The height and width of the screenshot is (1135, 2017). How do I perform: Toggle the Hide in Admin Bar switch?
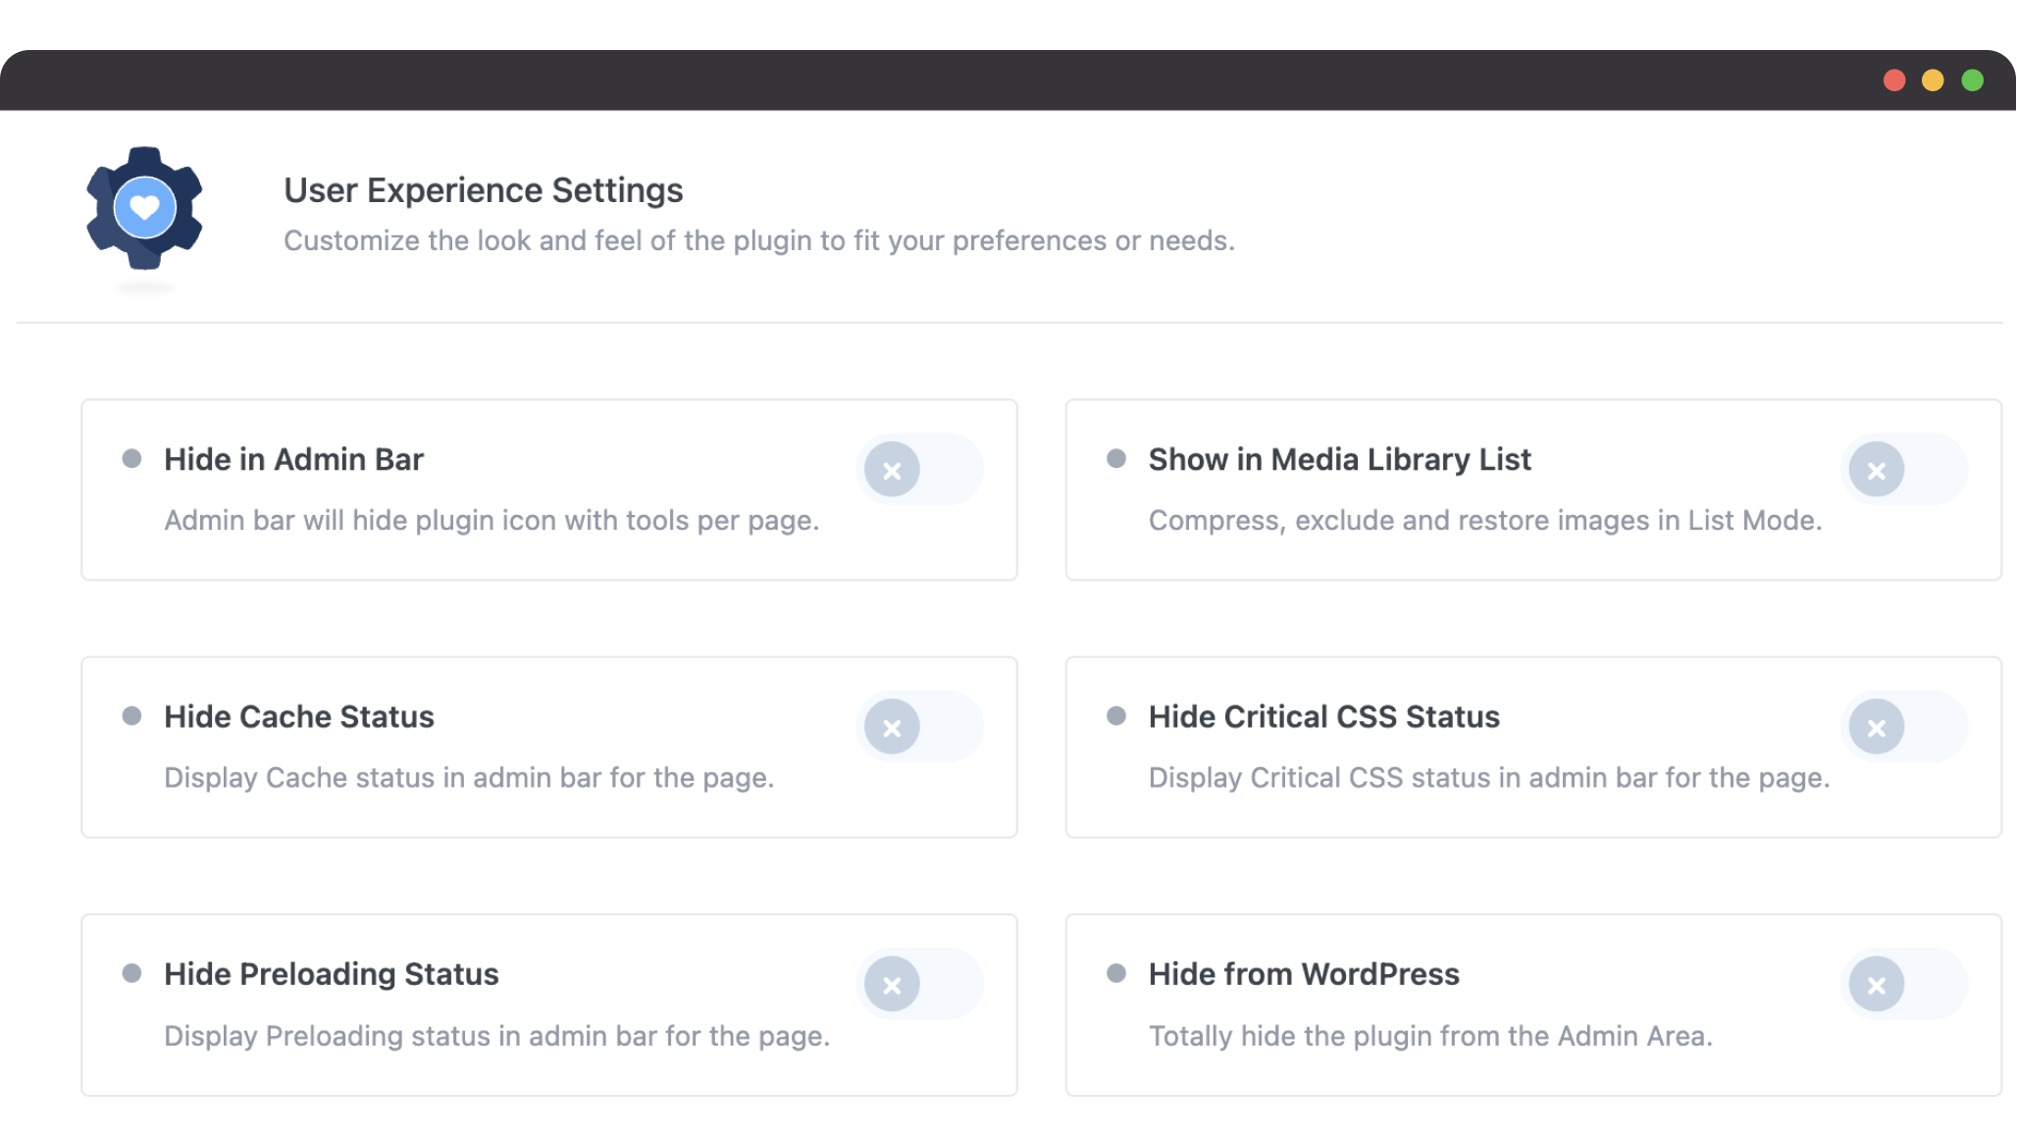920,469
